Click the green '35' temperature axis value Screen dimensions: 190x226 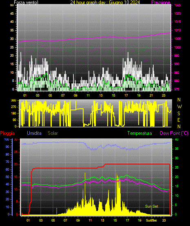coord(177,149)
